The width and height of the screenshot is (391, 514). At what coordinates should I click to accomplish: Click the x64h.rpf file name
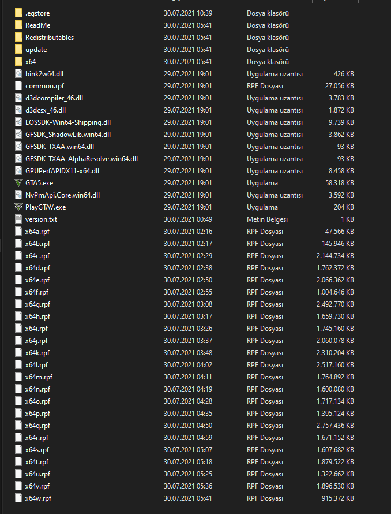[37, 316]
